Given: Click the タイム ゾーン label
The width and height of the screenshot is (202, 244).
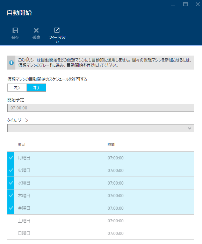Looking at the screenshot, I should [18, 120].
